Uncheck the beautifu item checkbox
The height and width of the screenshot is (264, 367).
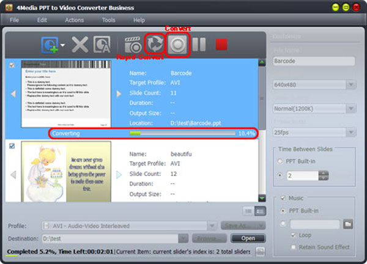click(x=12, y=146)
